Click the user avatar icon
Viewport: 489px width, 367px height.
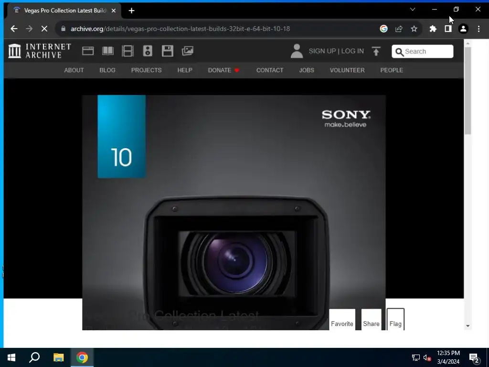coord(297,51)
